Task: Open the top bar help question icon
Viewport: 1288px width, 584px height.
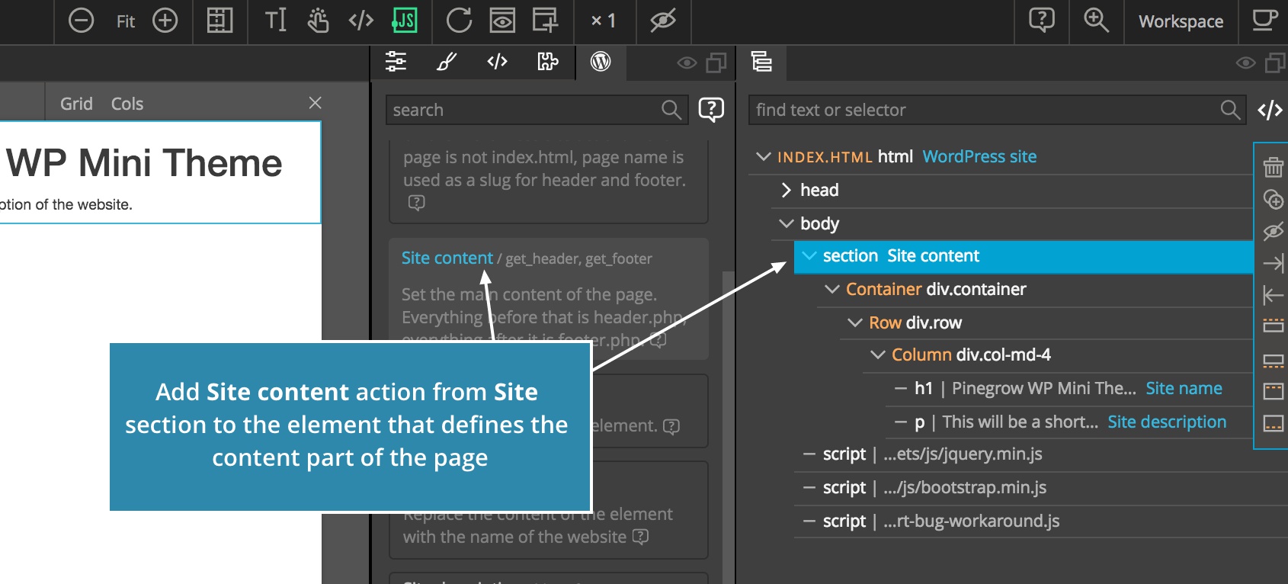Action: pyautogui.click(x=1042, y=20)
